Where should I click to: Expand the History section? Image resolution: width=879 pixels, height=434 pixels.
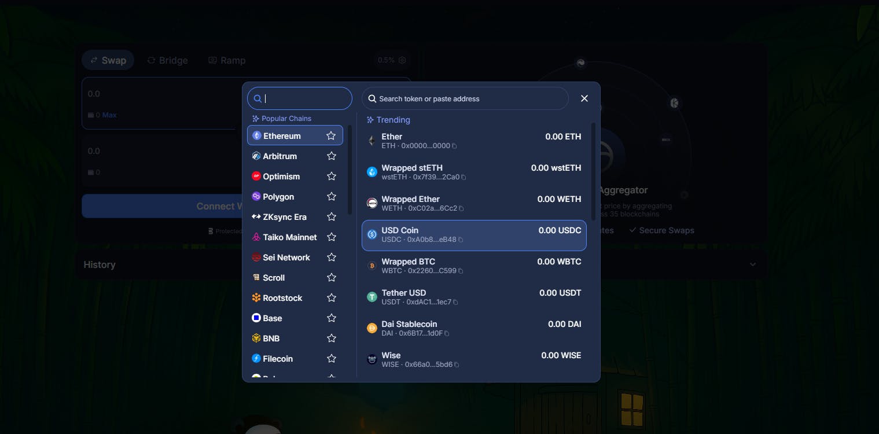coord(752,264)
